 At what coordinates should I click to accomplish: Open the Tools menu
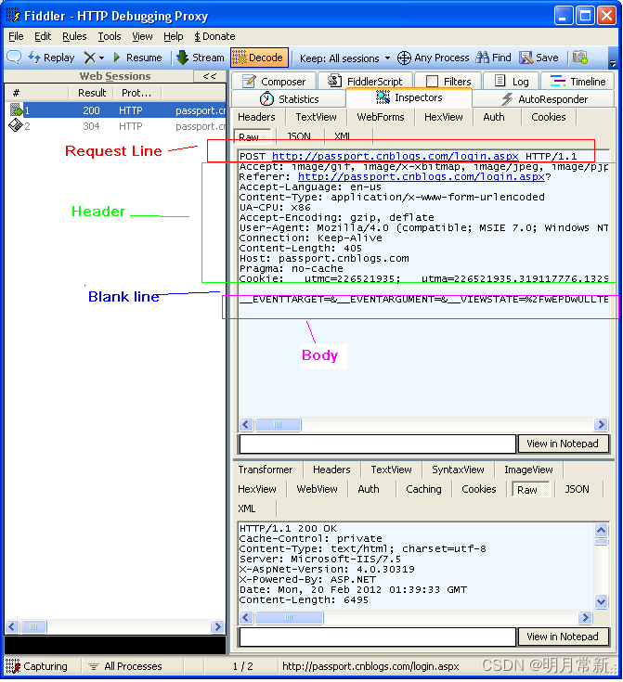110,36
